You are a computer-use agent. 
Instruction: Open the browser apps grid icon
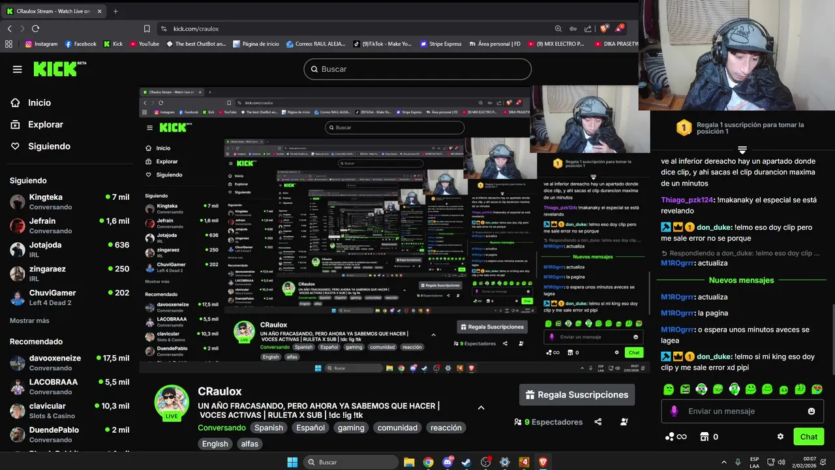8,44
